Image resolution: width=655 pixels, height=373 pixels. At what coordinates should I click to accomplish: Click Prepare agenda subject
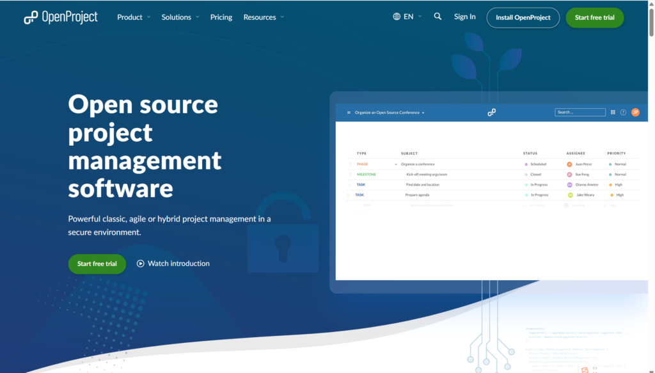click(x=417, y=195)
